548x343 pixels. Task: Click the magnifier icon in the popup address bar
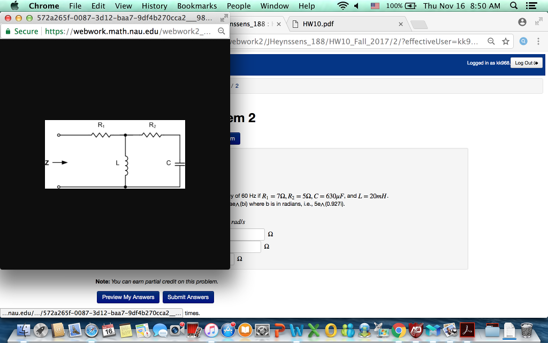222,32
